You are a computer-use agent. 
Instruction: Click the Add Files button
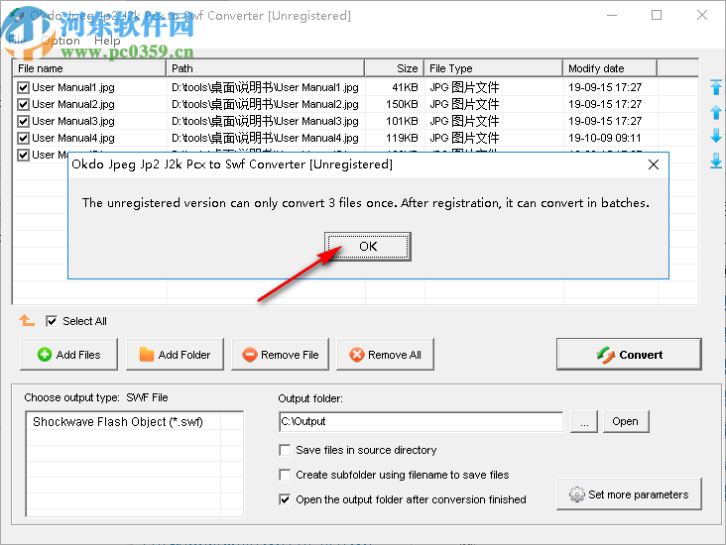tap(69, 355)
